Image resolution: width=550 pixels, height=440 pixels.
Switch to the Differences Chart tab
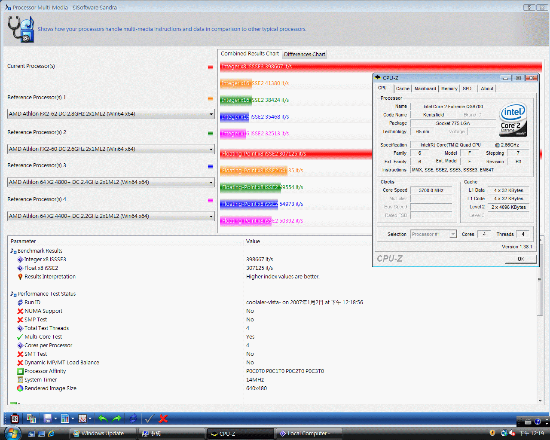click(305, 55)
